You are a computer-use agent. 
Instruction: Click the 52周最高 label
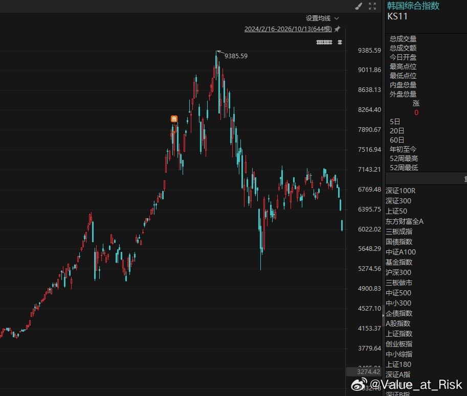click(404, 158)
